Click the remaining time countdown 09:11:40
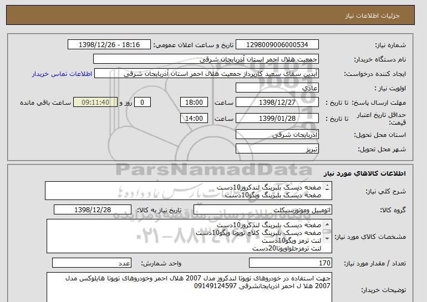This screenshot has height=302, width=427. [95, 103]
